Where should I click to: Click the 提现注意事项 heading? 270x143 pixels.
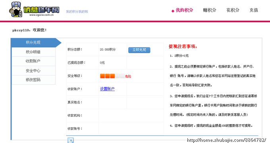(x=183, y=46)
